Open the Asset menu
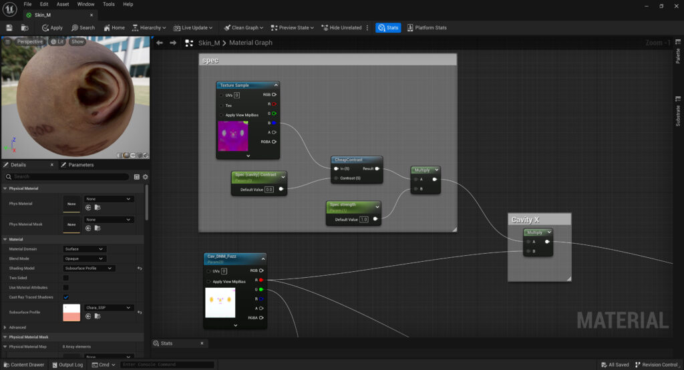 63,4
